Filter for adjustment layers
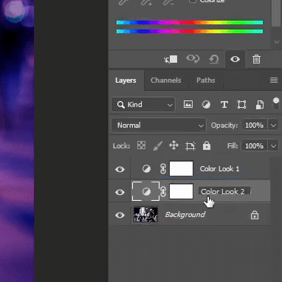The image size is (282, 282). coord(206,105)
